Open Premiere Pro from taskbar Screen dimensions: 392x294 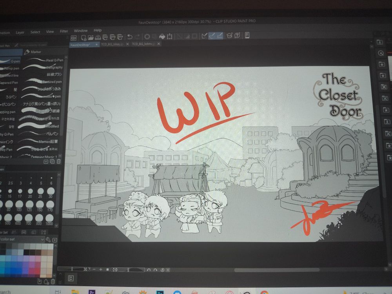click(92, 292)
